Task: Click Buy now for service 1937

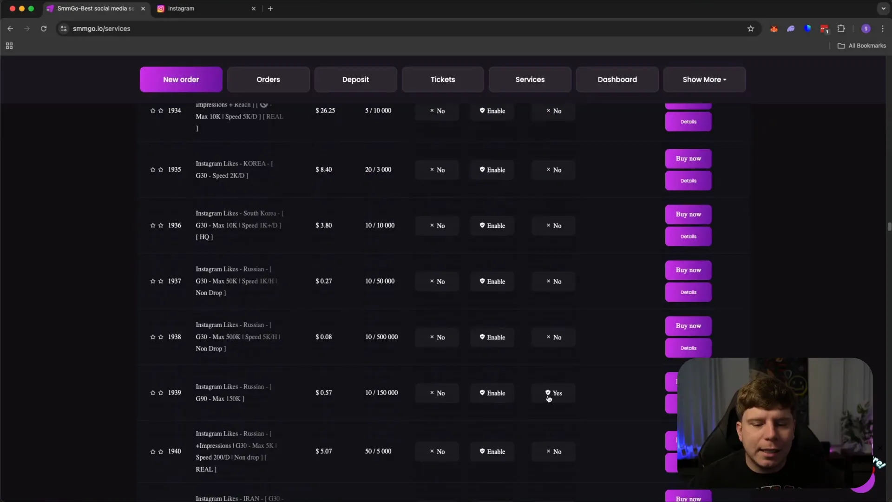Action: tap(688, 270)
